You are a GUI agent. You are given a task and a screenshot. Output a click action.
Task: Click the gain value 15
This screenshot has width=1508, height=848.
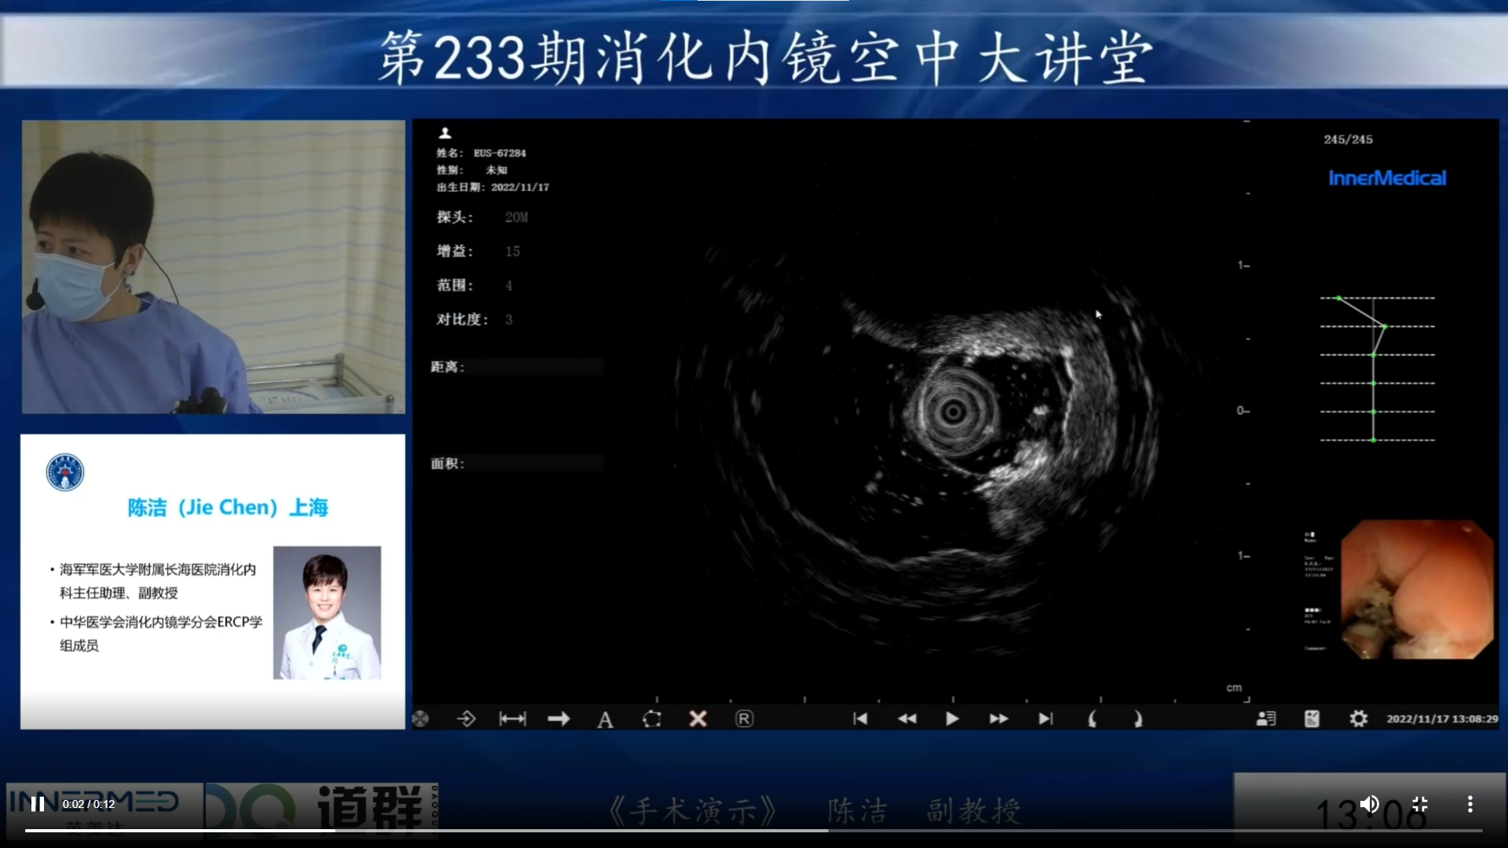click(512, 251)
